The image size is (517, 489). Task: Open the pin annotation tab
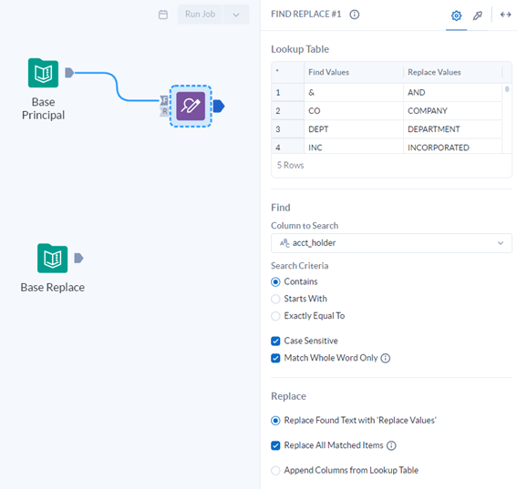478,15
